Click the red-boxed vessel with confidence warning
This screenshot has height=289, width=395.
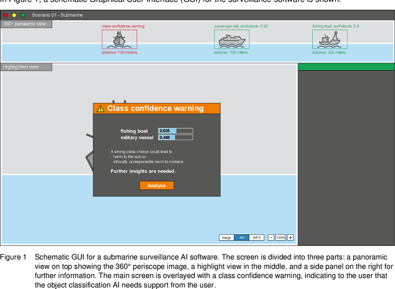(119, 39)
